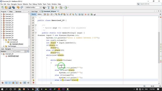Screen dimensions: 162x91
Task: Toggle sort by name in Navigator
Action: point(25,83)
